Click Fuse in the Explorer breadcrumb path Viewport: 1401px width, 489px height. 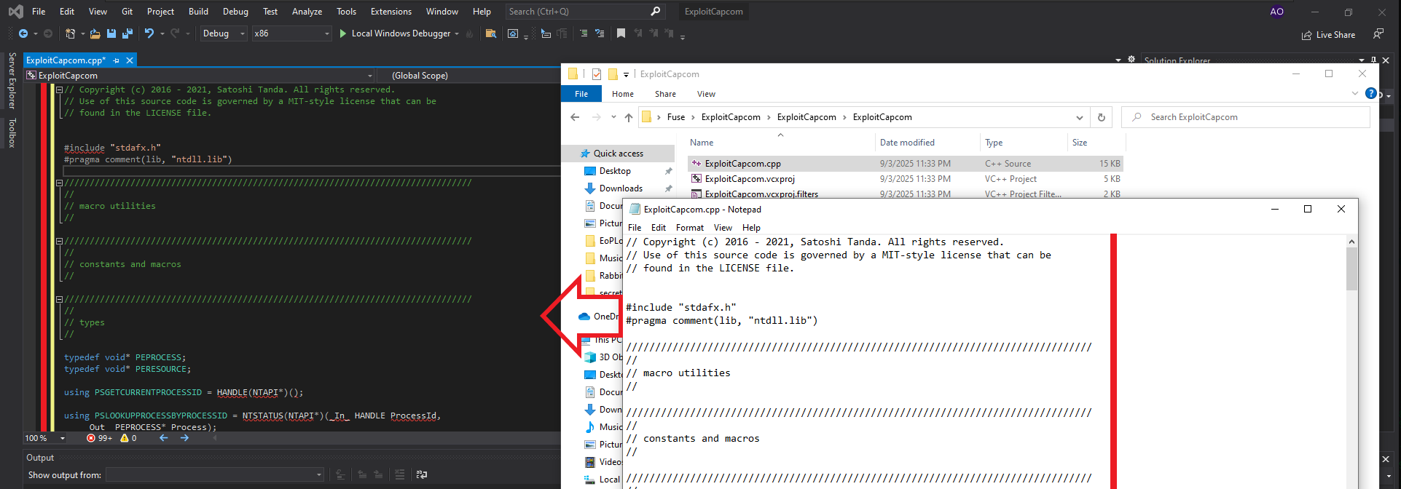pos(675,117)
